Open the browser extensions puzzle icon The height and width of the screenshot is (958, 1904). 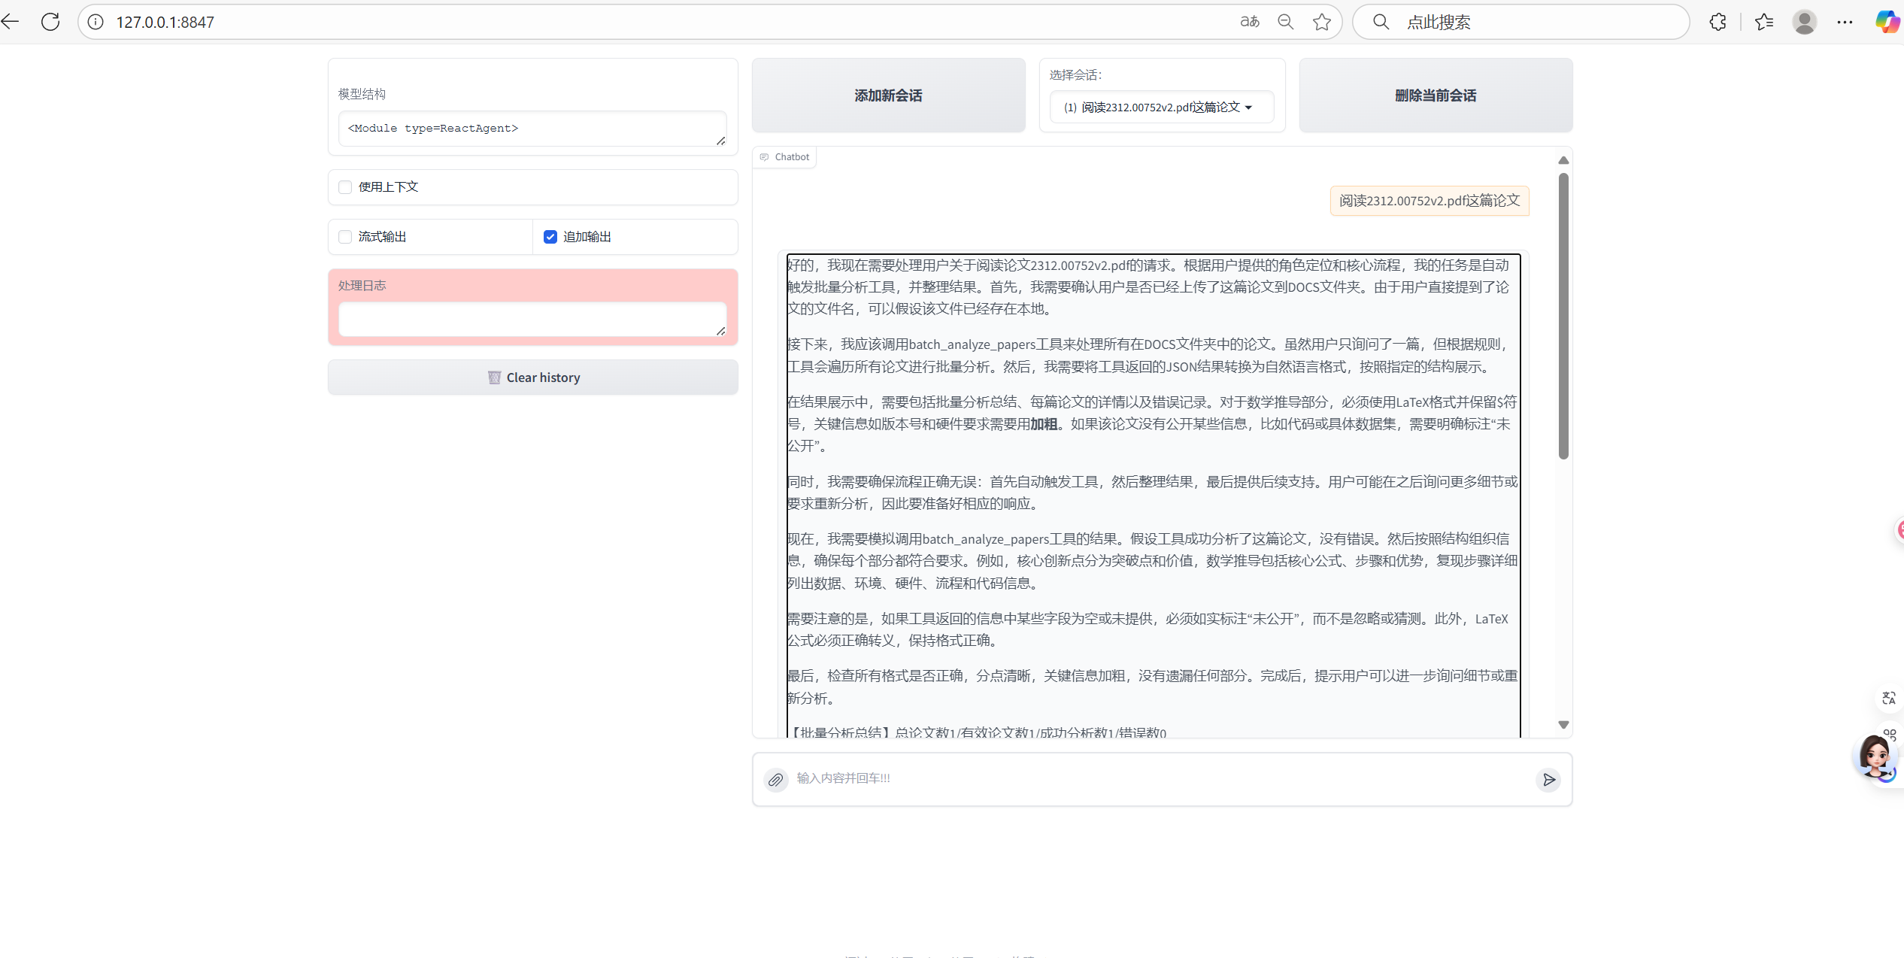click(1718, 22)
